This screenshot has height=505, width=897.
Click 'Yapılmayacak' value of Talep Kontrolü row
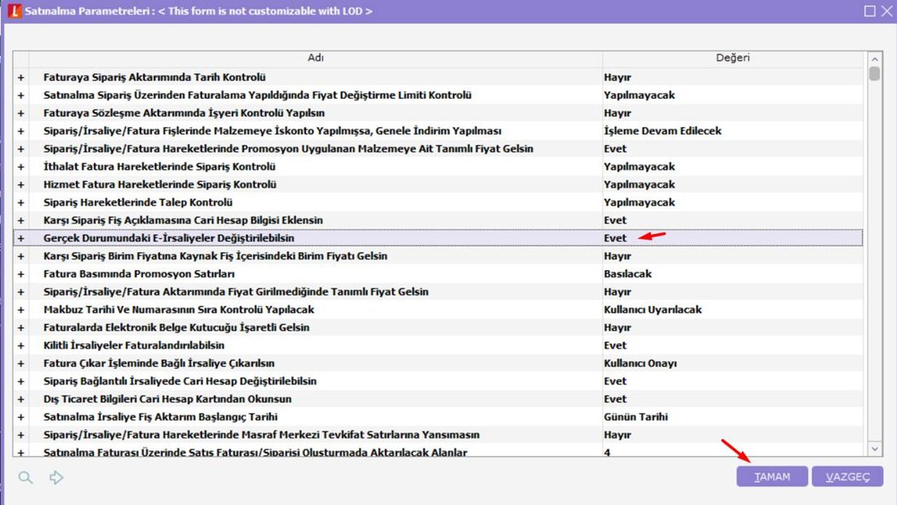point(639,202)
